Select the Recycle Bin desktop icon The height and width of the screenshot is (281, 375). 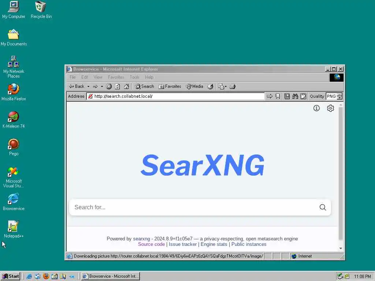point(41,10)
